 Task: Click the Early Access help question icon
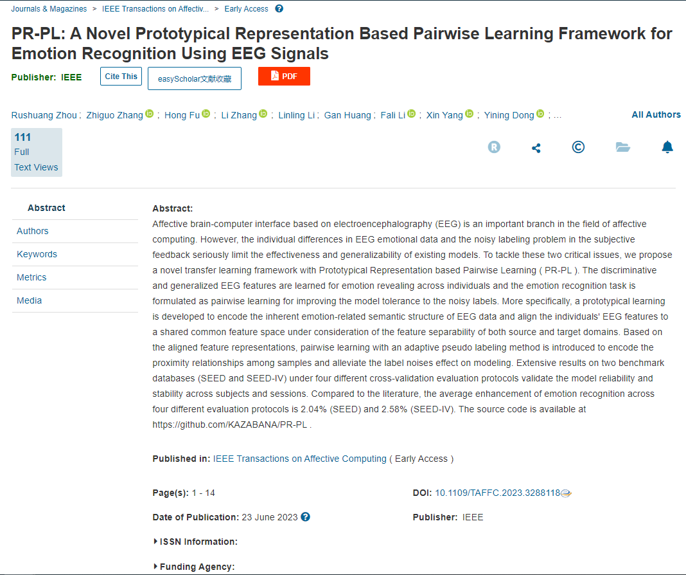(x=279, y=9)
